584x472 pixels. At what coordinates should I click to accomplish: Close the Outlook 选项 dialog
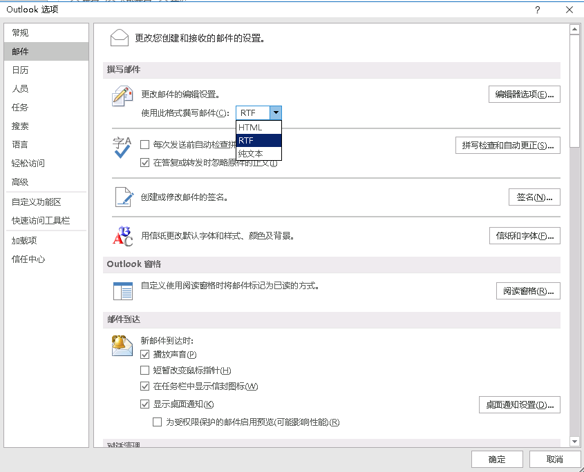(x=569, y=10)
